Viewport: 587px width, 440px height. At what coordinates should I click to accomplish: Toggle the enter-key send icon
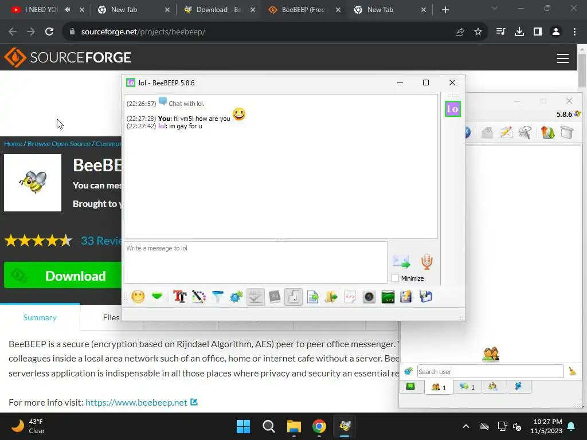293,297
